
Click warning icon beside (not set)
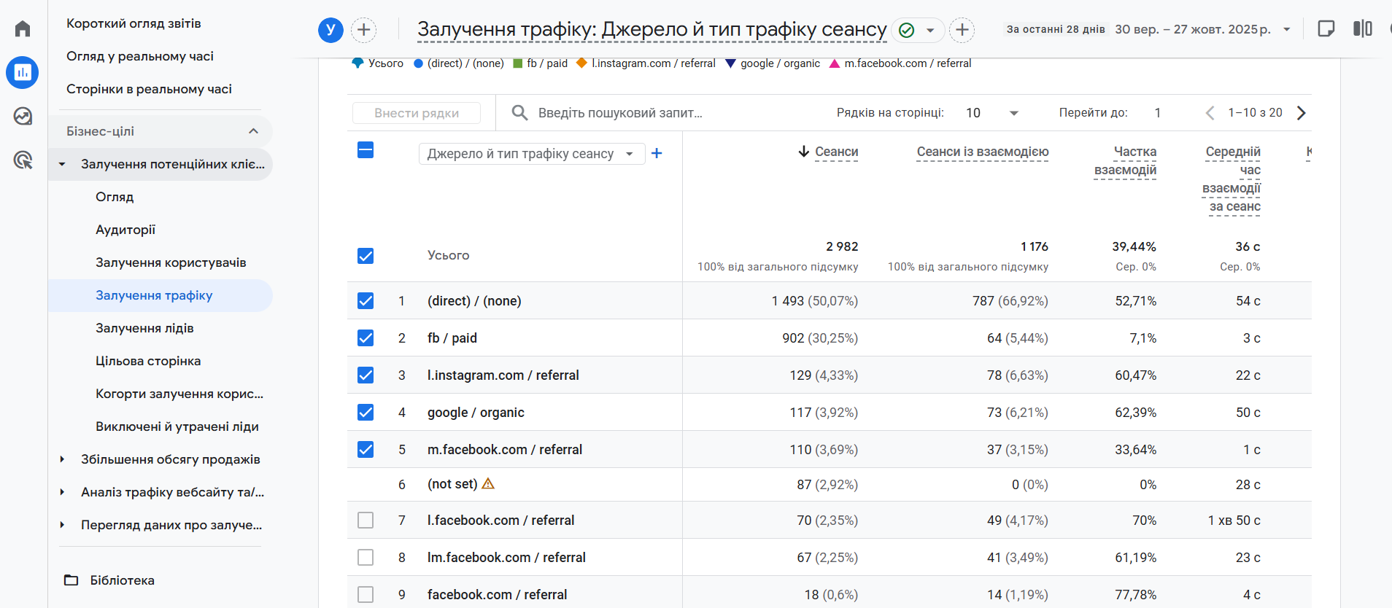pyautogui.click(x=488, y=484)
